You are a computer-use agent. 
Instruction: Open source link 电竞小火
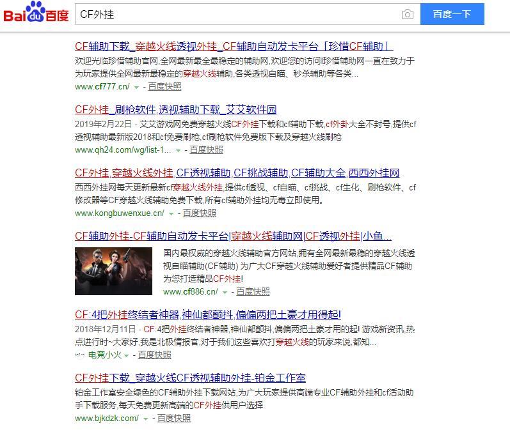pos(105,355)
